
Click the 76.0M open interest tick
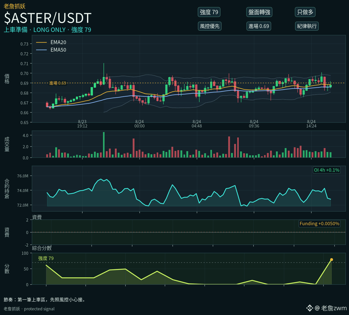[x=23, y=176]
